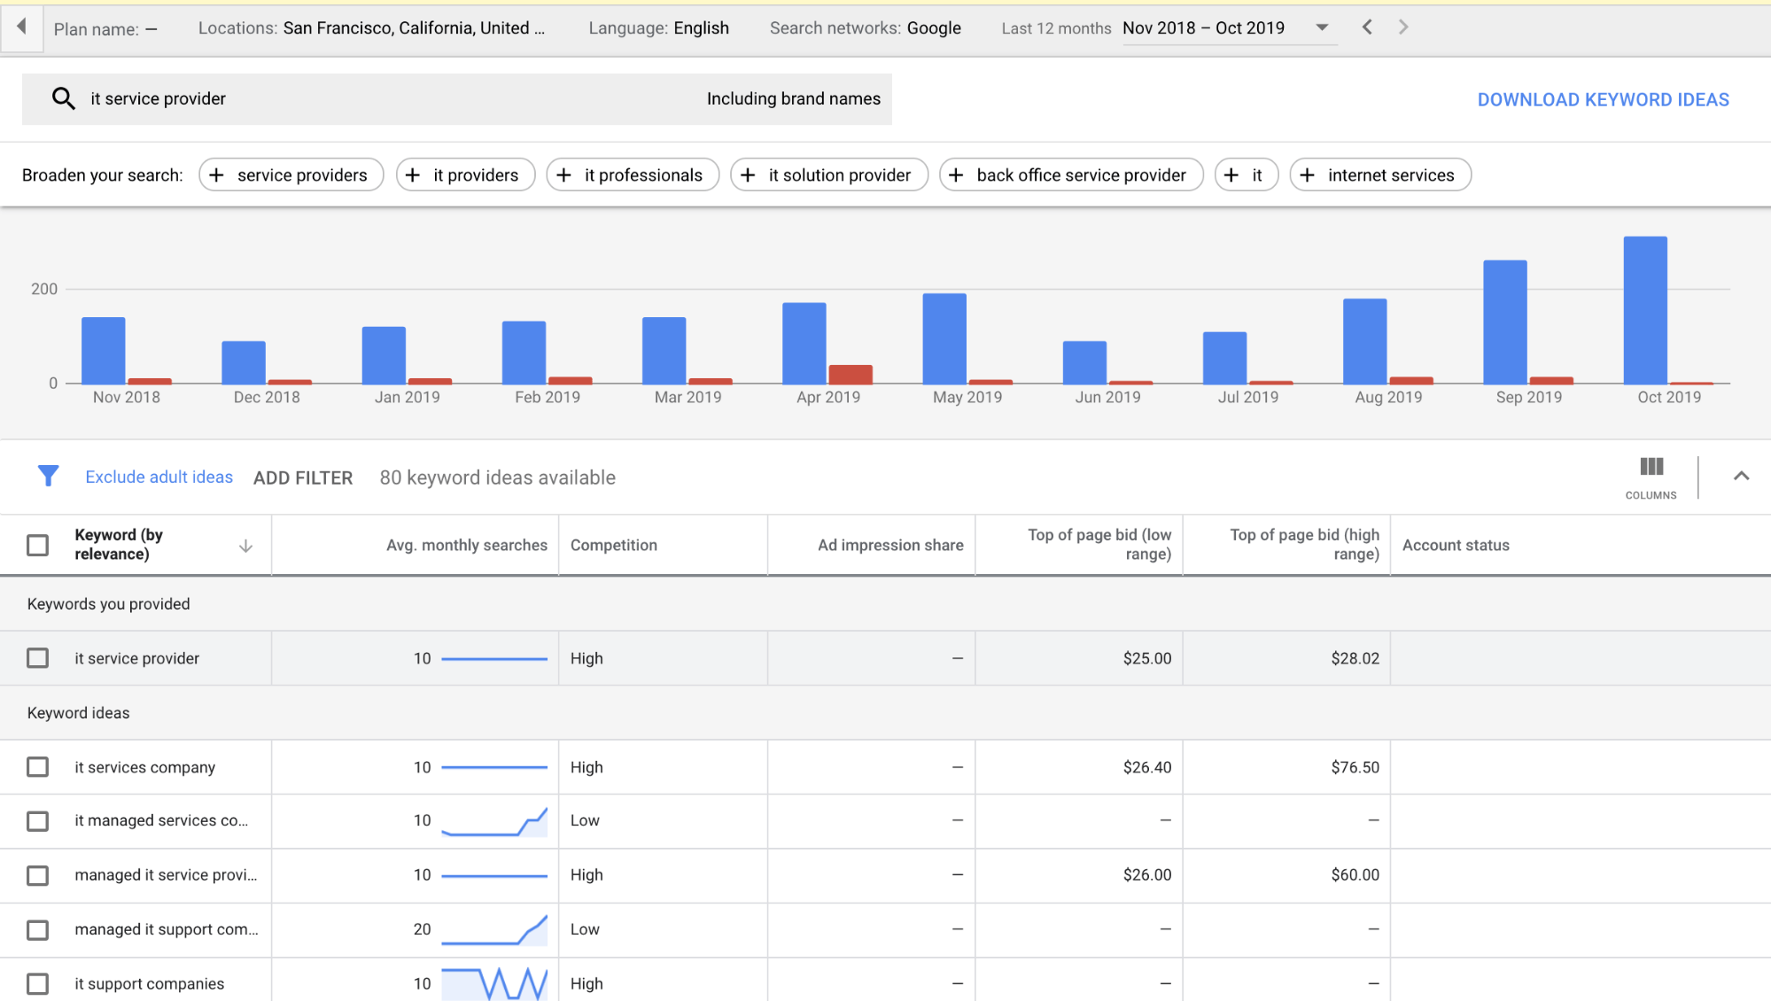The image size is (1771, 1001).
Task: Check the it service provider row checkbox
Action: (x=37, y=658)
